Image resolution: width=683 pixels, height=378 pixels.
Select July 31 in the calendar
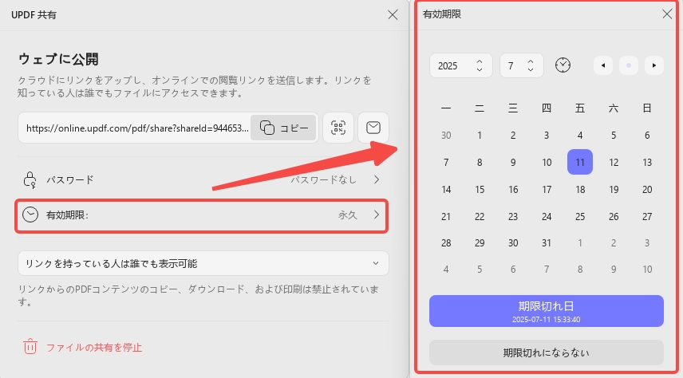(x=547, y=243)
